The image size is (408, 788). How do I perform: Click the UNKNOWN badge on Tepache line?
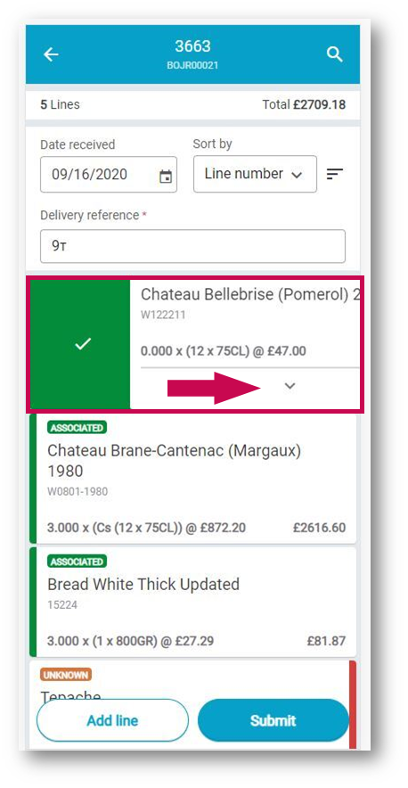click(66, 675)
